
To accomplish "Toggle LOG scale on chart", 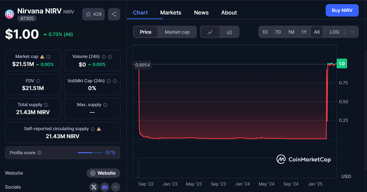I will pyautogui.click(x=334, y=32).
